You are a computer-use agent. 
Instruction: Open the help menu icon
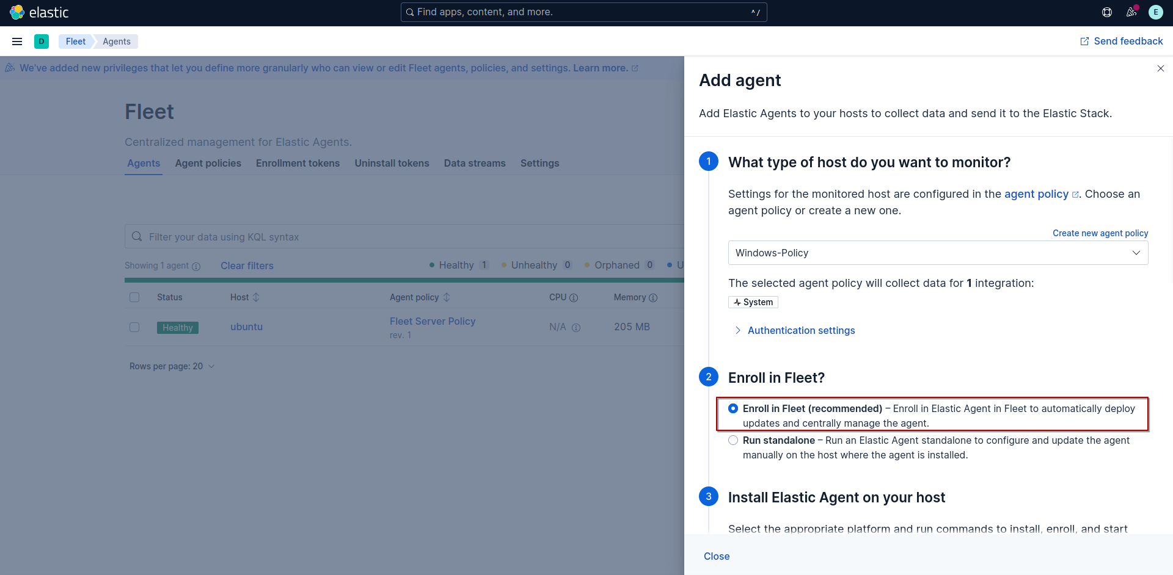[1107, 12]
